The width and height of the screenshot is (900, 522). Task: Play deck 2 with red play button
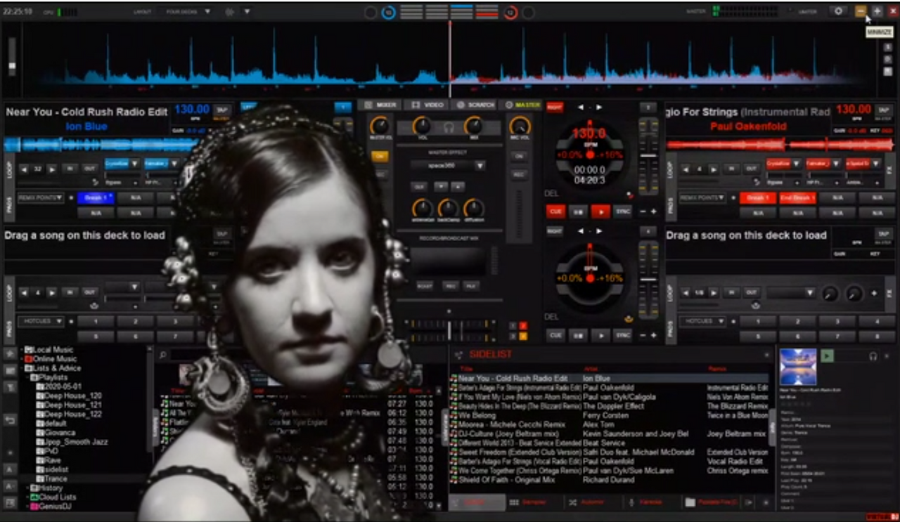click(x=600, y=211)
